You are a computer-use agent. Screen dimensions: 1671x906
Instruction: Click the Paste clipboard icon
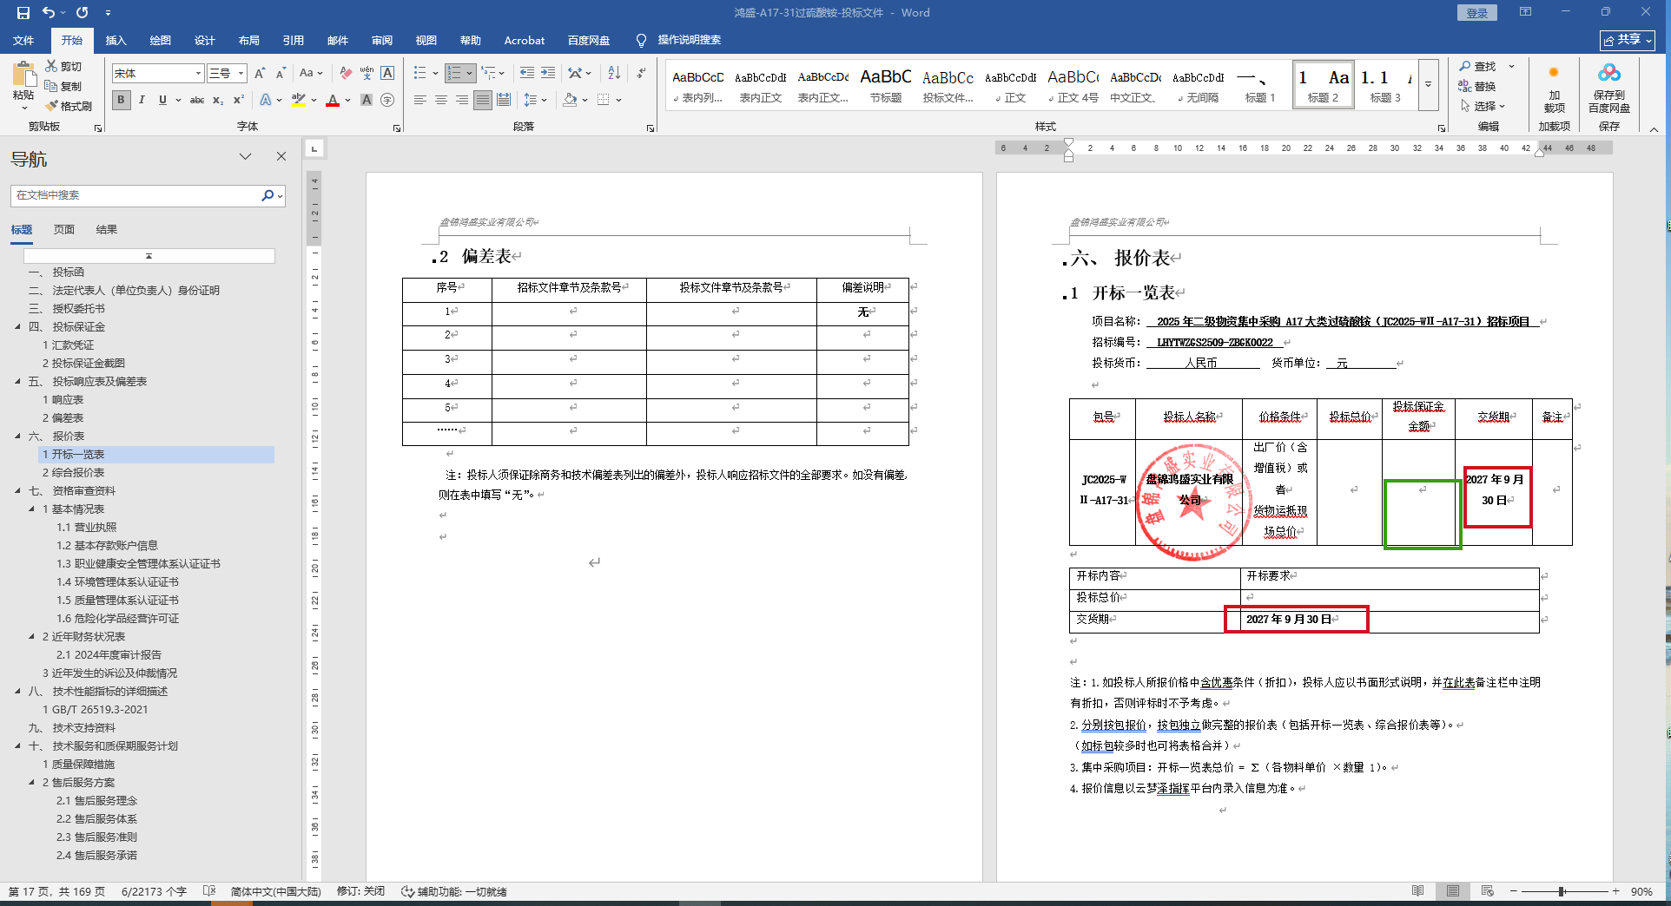click(23, 75)
